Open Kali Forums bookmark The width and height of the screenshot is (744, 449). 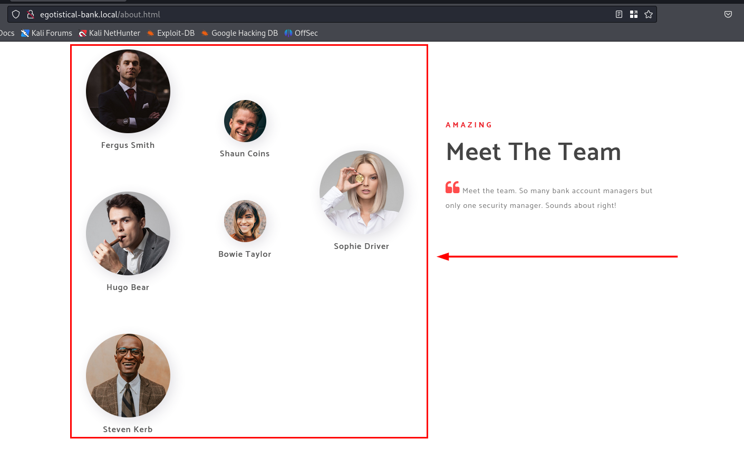coord(46,33)
